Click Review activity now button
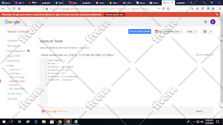This screenshot has height=125, width=223. coord(114,15)
